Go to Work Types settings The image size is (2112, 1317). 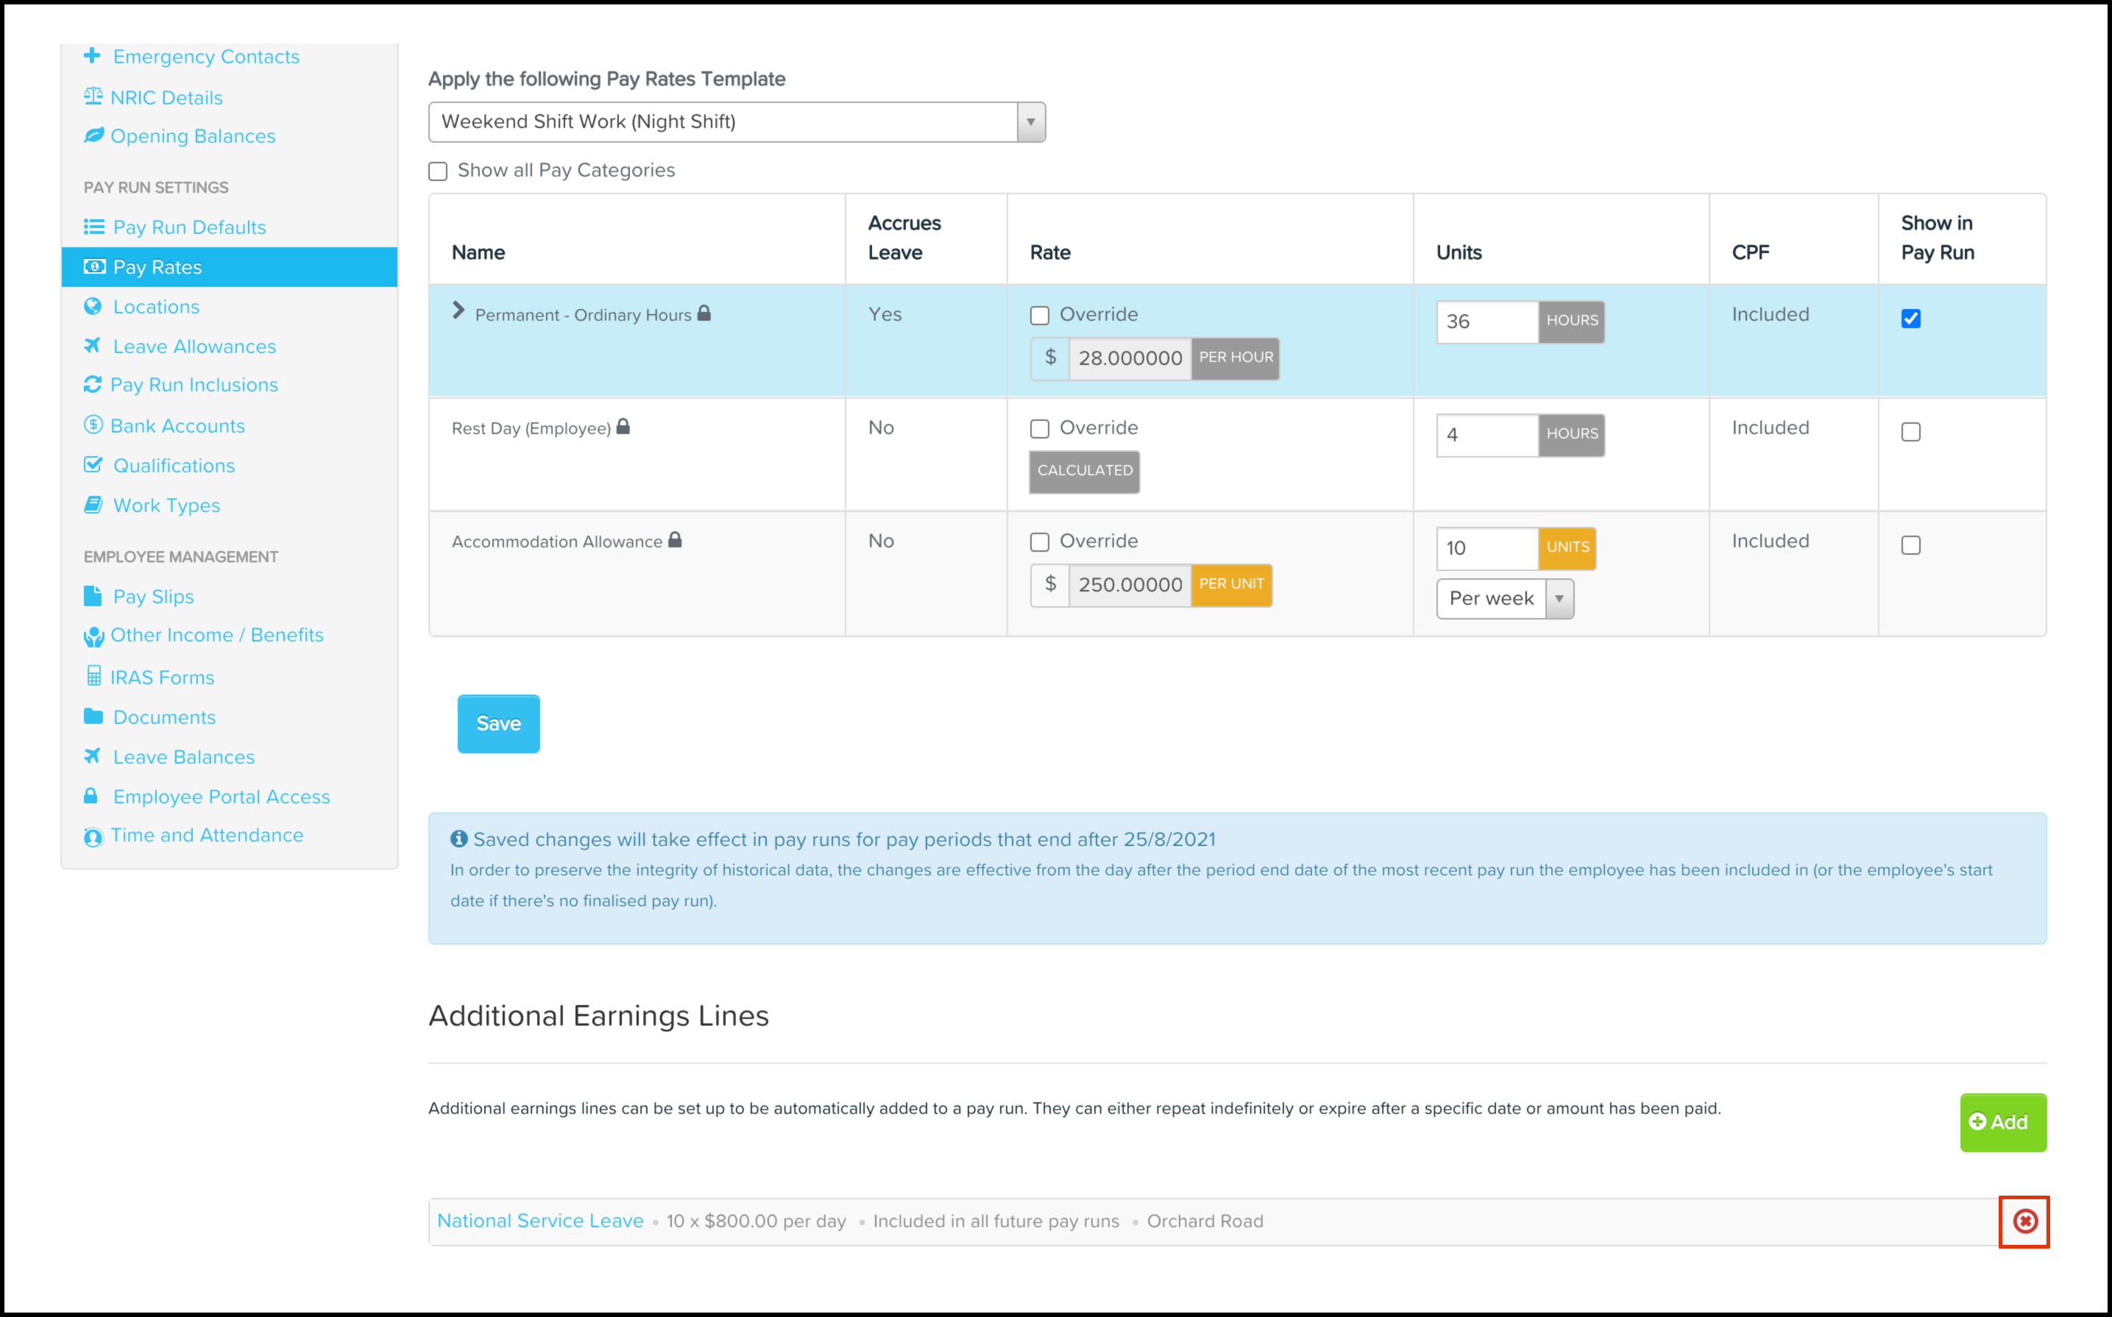166,505
